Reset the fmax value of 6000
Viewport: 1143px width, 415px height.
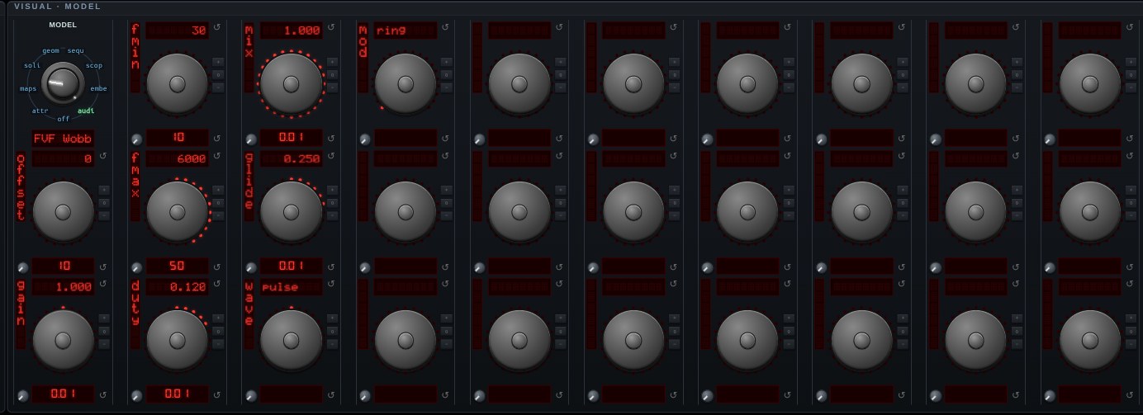click(x=217, y=156)
